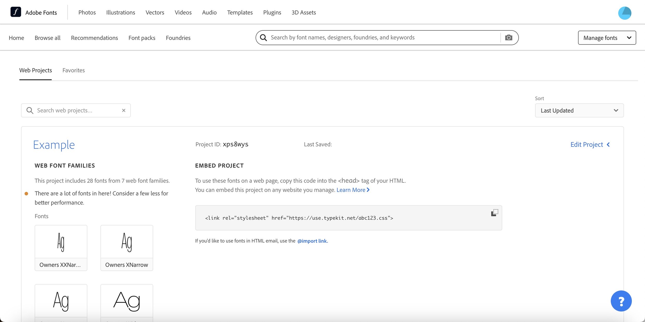
Task: Open the Owners XNarrow font card
Action: click(127, 248)
